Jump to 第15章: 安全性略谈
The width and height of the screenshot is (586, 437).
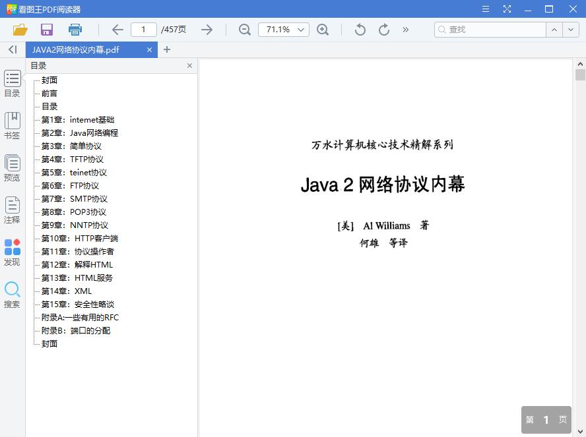point(78,305)
